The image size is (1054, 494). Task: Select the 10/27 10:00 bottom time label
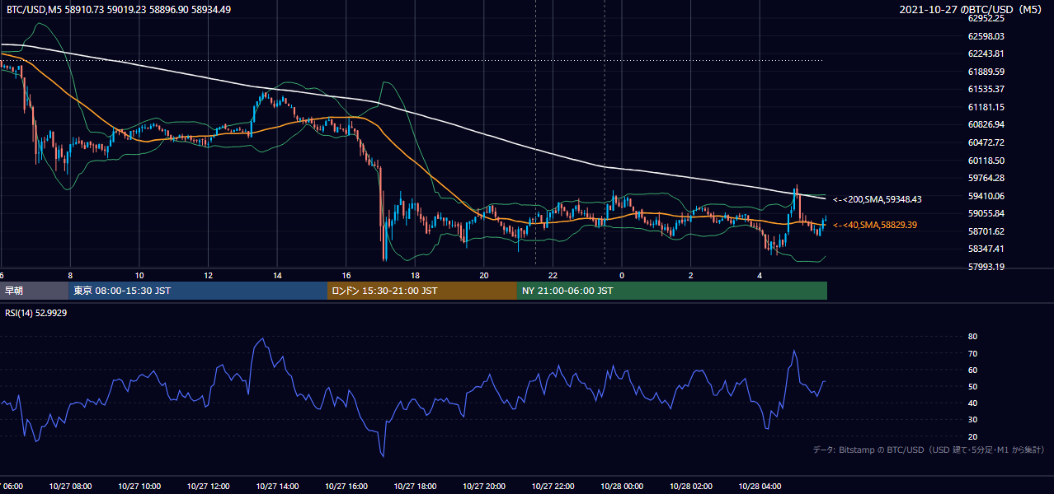pyautogui.click(x=139, y=487)
